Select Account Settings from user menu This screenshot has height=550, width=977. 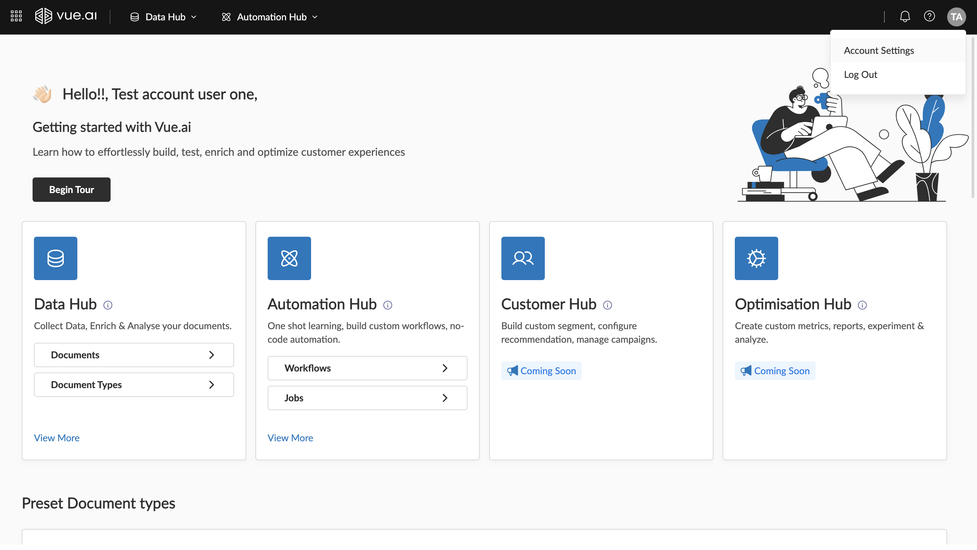tap(878, 50)
